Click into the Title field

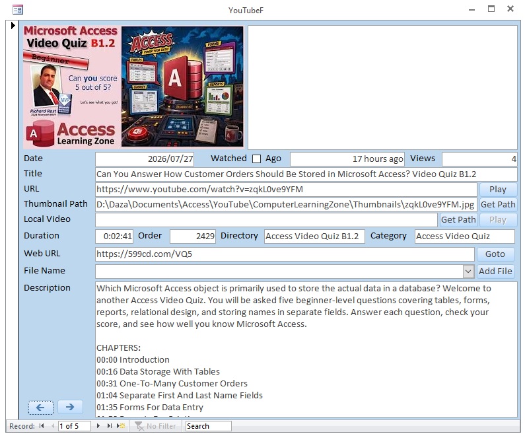[306, 174]
